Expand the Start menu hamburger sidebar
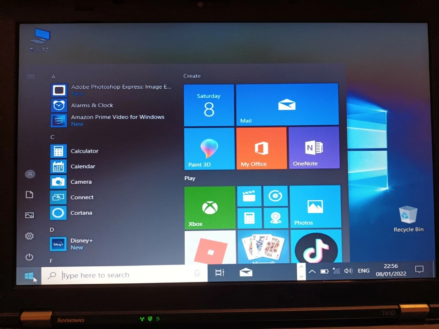This screenshot has height=329, width=439. tap(31, 76)
